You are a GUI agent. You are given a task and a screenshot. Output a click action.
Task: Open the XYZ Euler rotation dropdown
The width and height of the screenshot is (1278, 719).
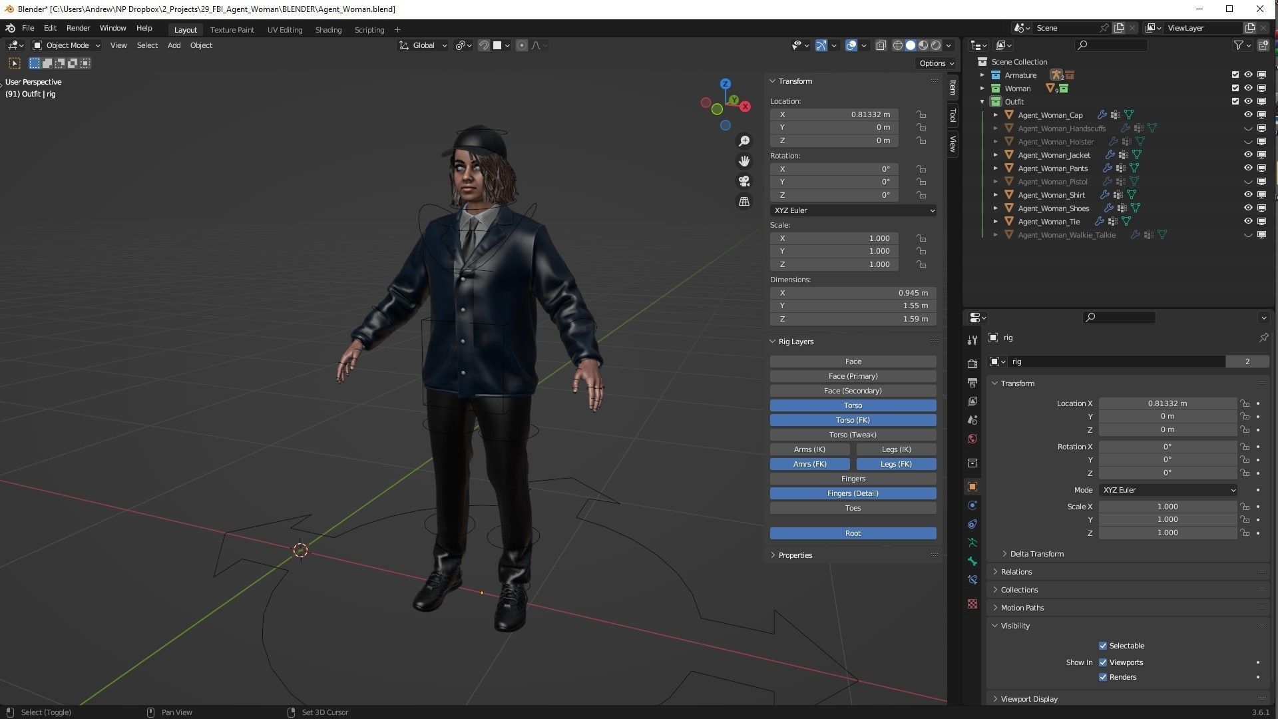853,210
